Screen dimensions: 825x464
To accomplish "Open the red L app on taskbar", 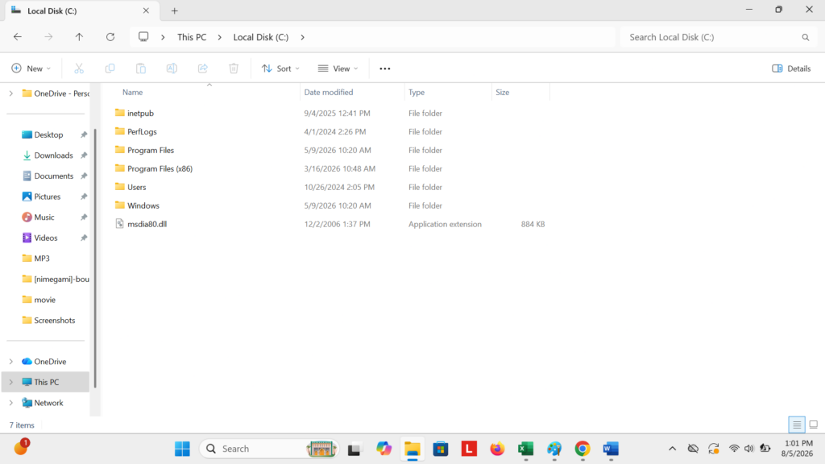I will tap(469, 449).
